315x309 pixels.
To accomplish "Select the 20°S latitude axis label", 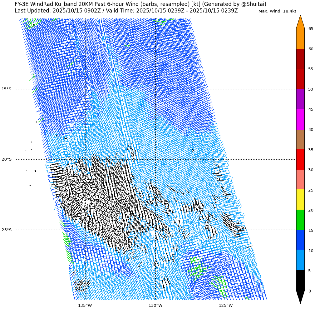I will click(x=6, y=159).
